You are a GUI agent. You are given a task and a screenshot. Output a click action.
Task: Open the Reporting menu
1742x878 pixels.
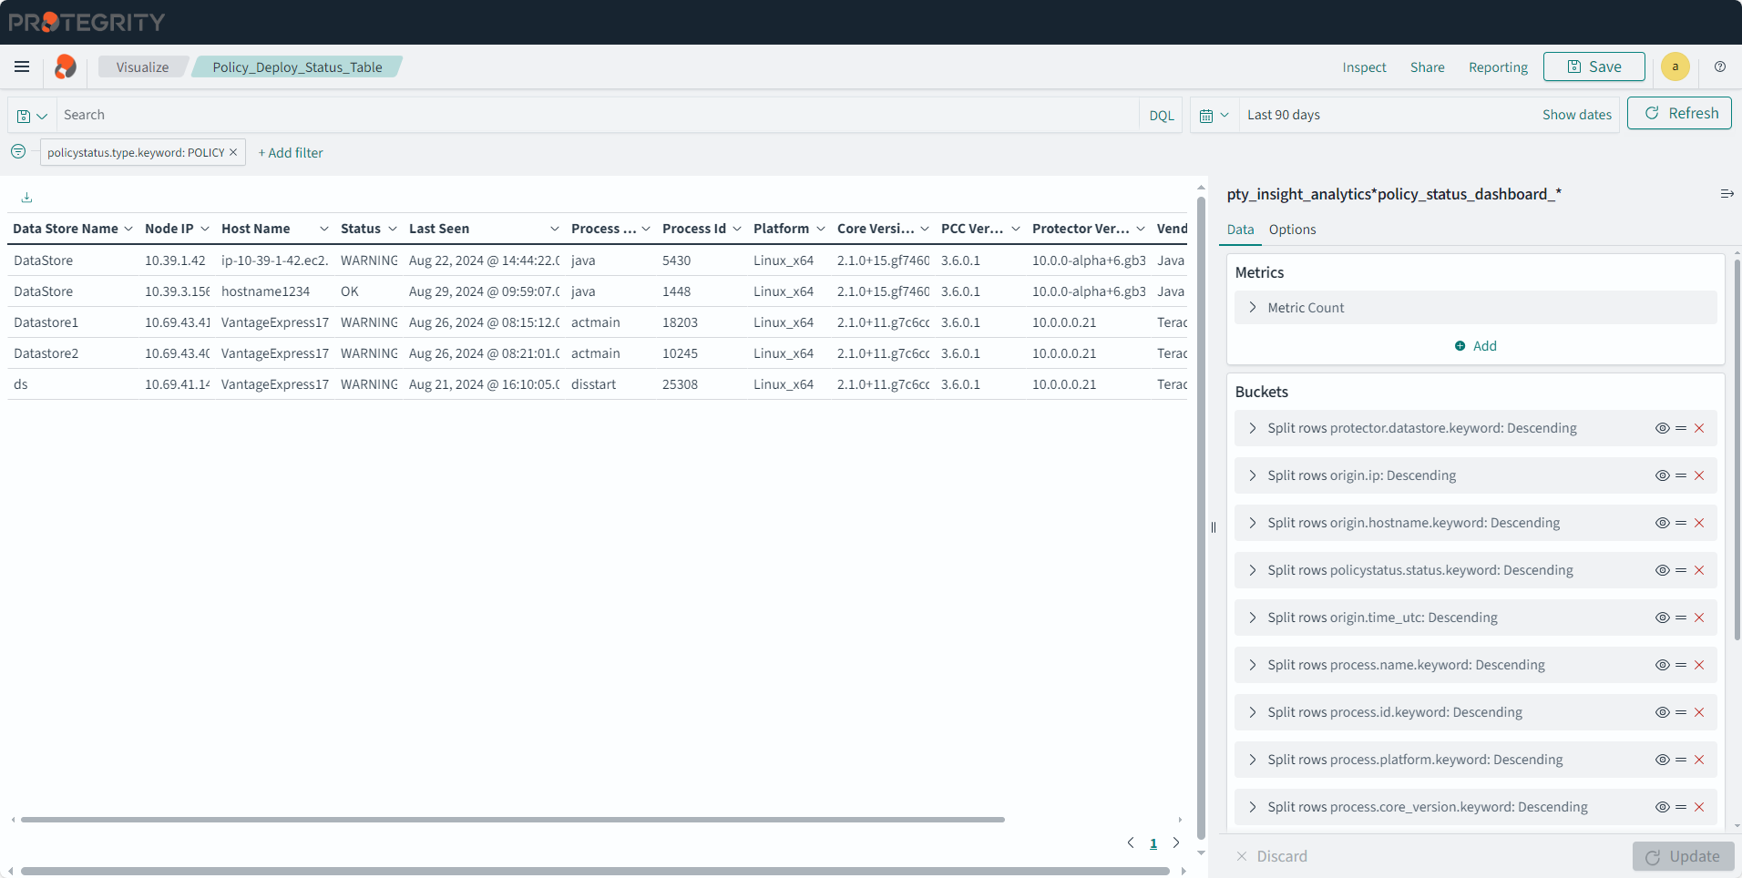[1497, 67]
